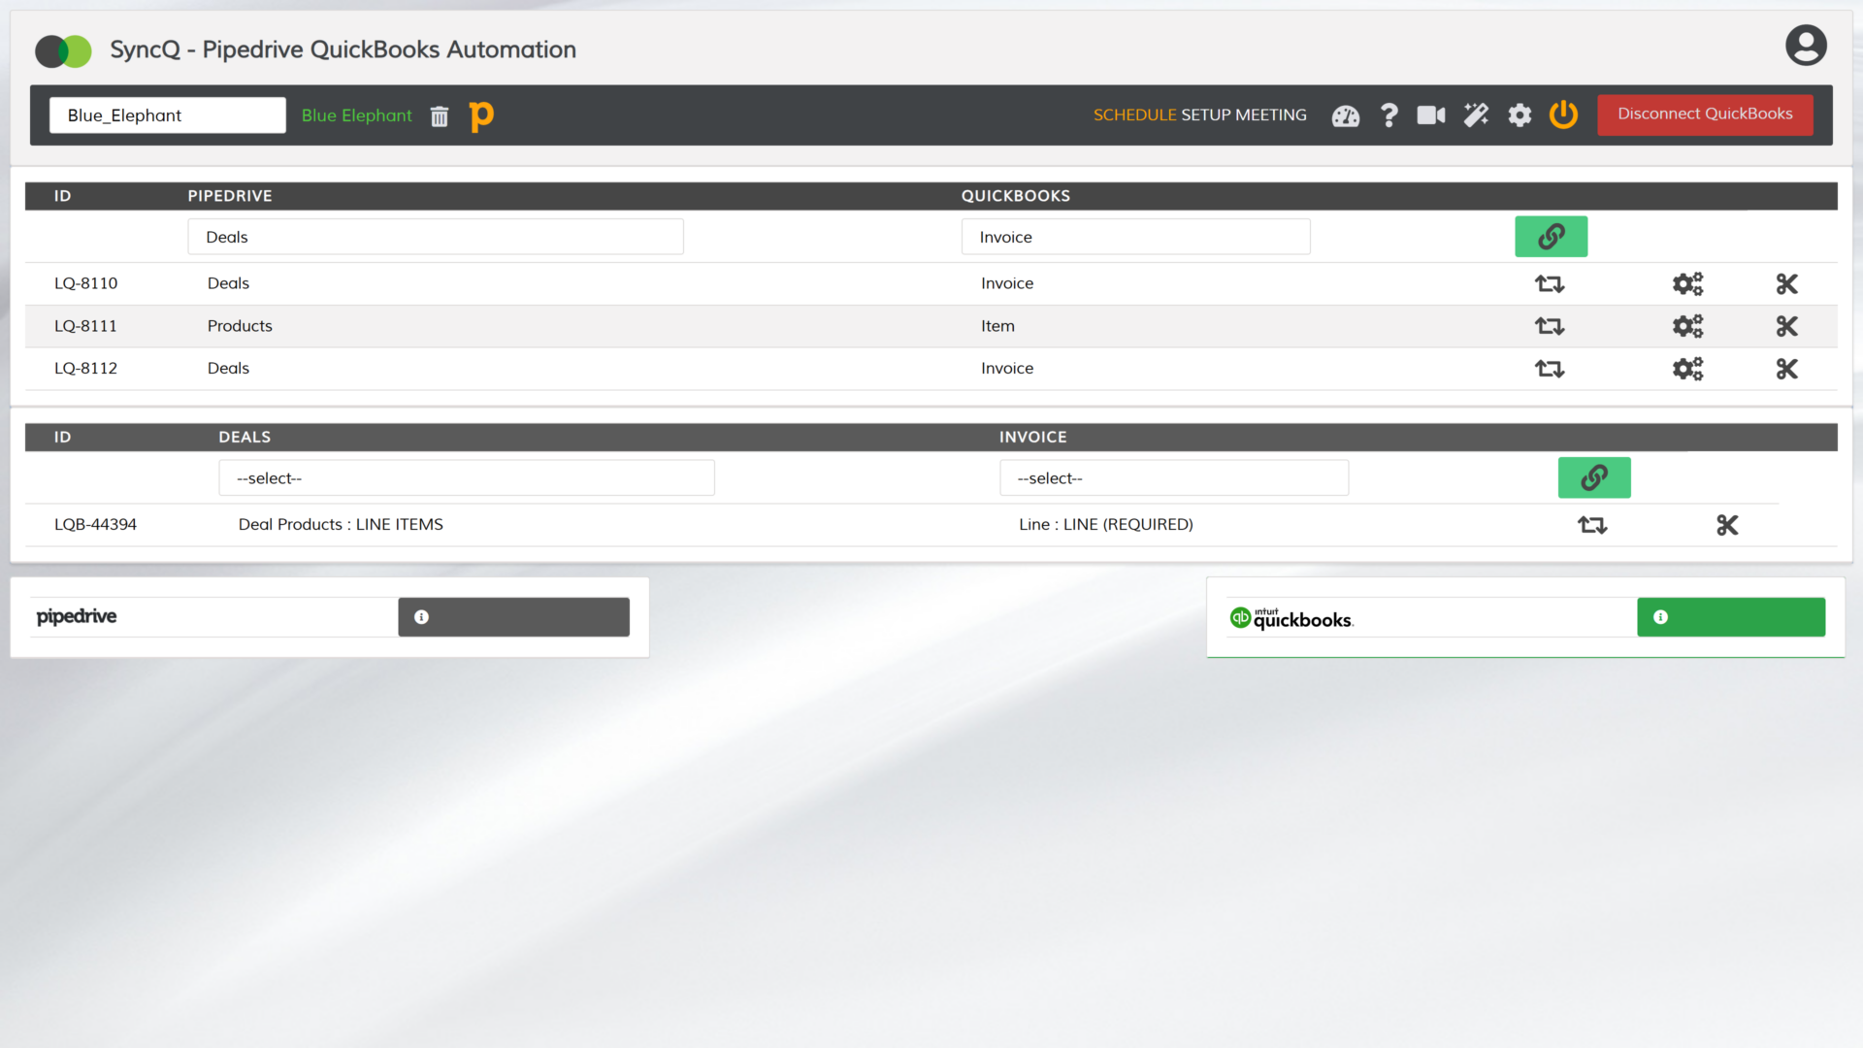Click QuickBooks green info status bar
Viewport: 1863px width, 1048px height.
(1731, 617)
